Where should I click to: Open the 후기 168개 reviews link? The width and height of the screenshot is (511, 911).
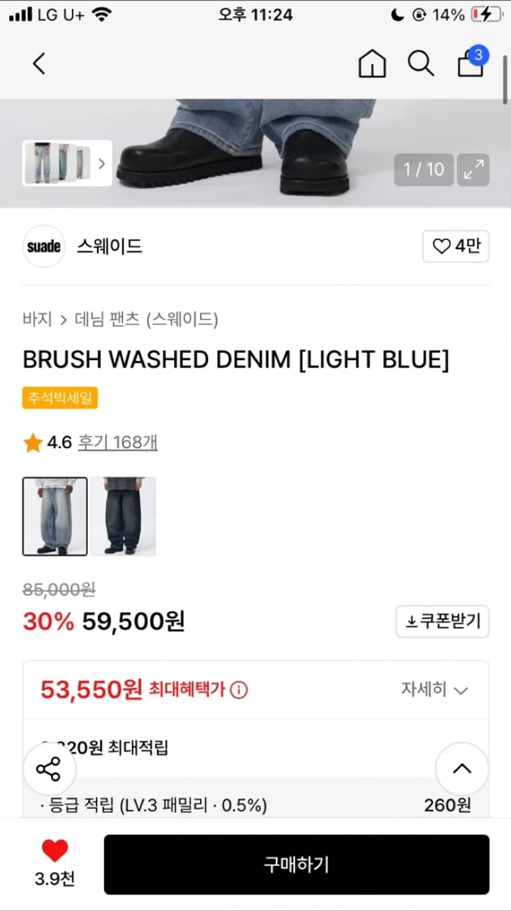point(118,442)
